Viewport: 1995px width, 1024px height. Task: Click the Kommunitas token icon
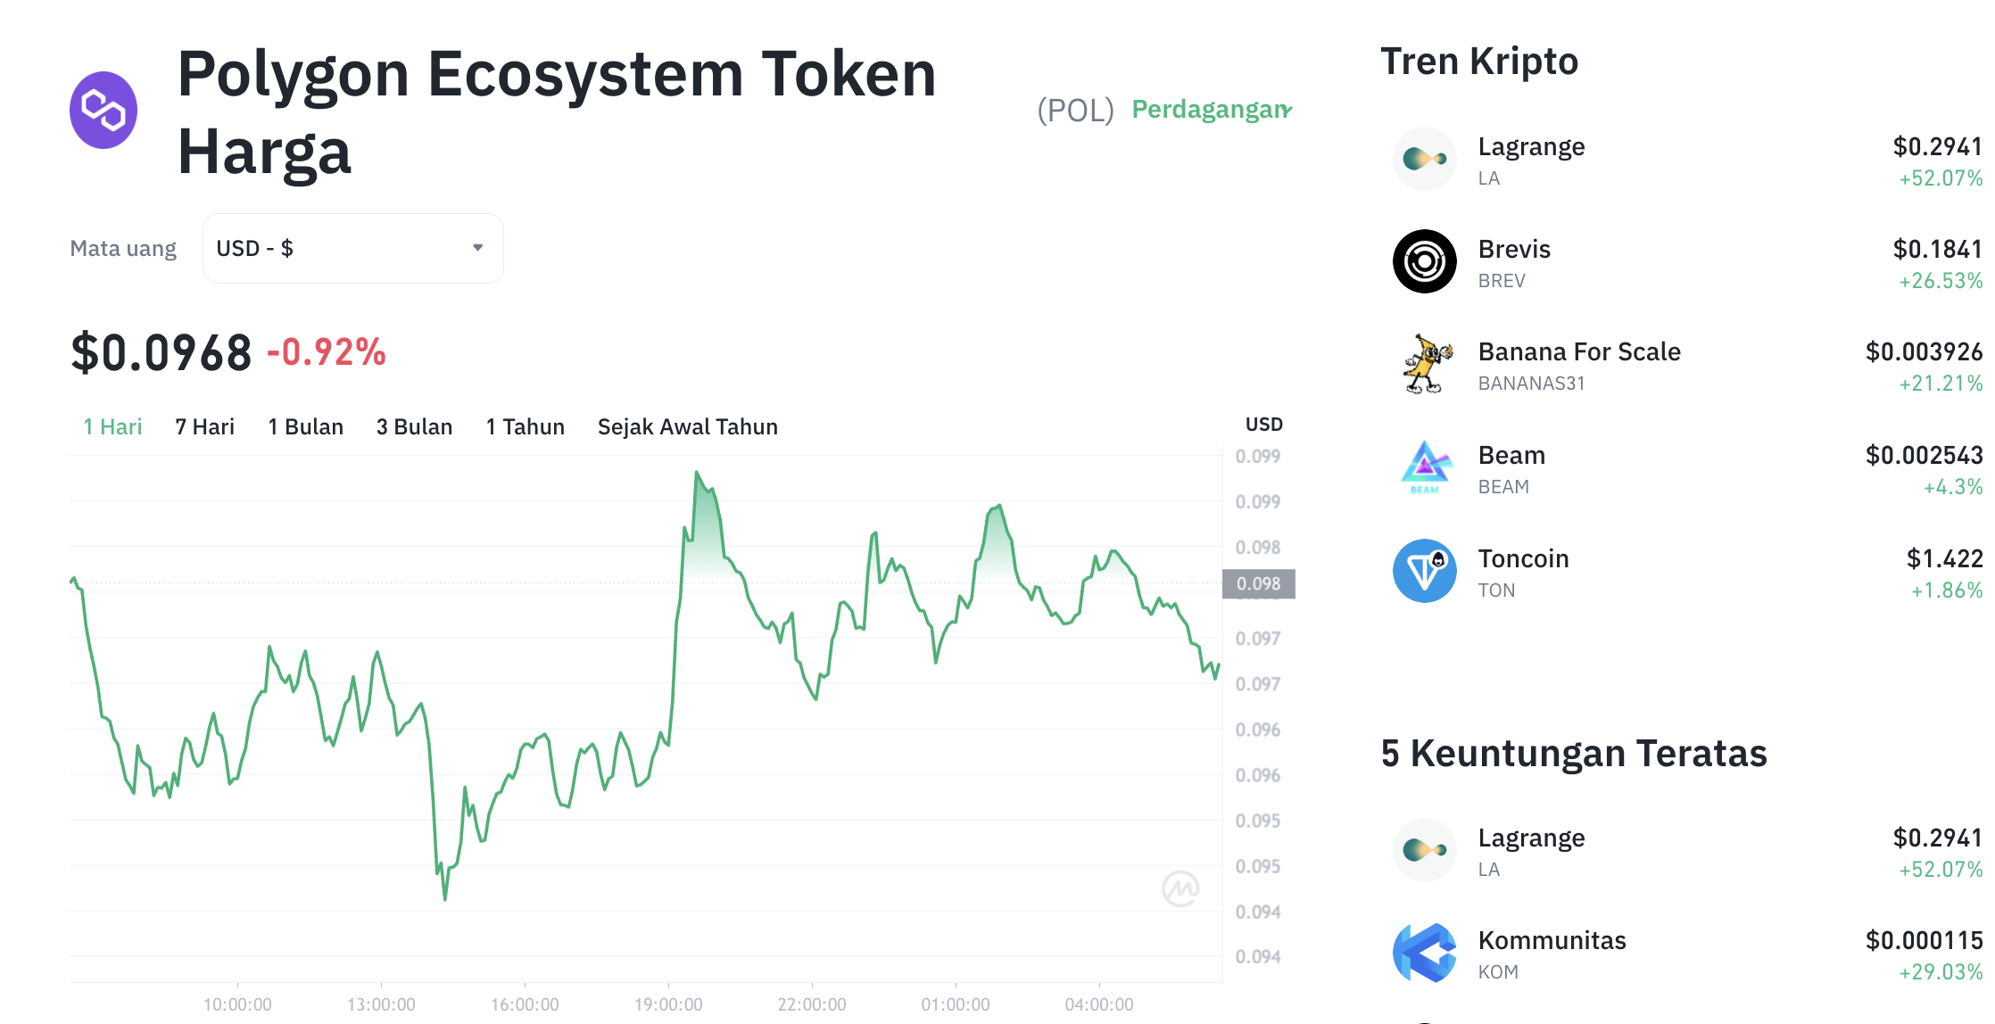(1424, 952)
